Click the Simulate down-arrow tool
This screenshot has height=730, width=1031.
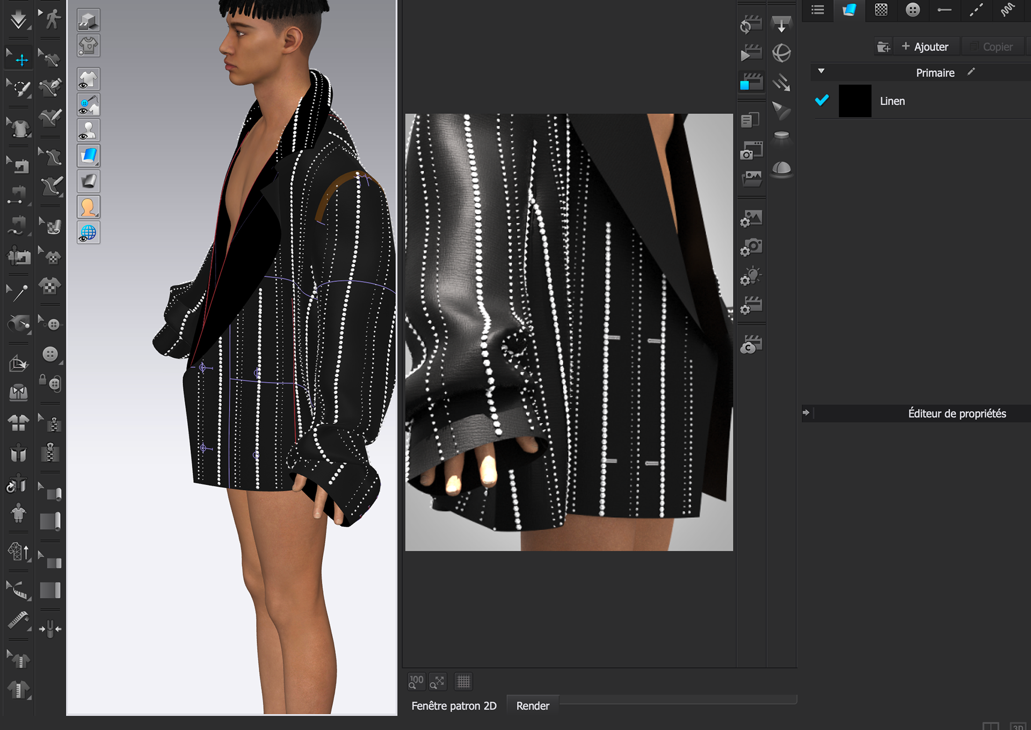click(x=18, y=19)
